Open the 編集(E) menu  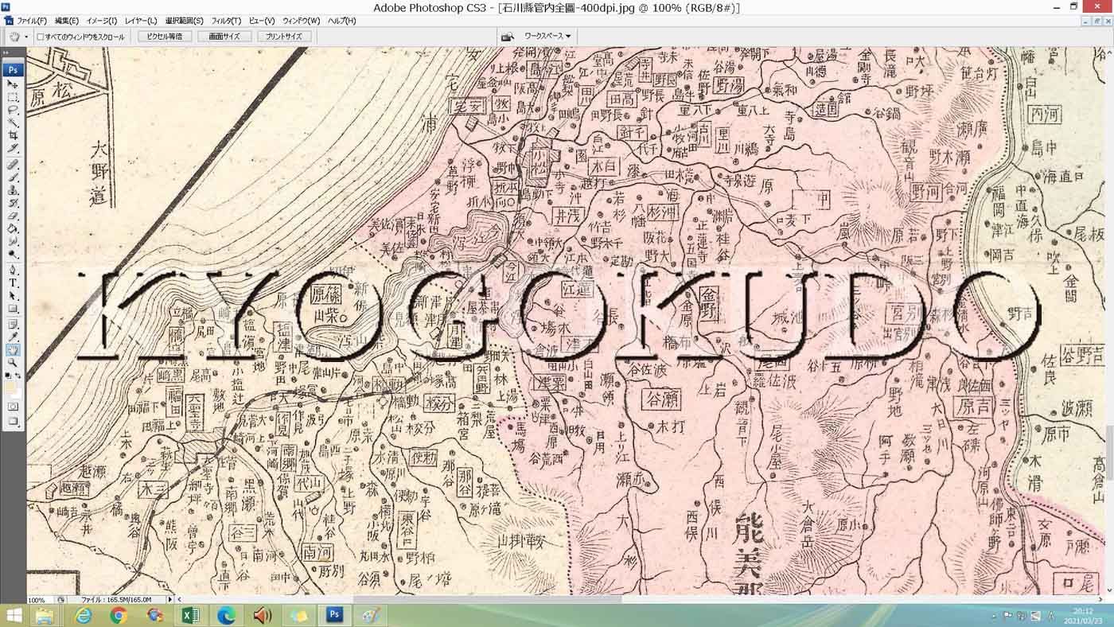coord(66,21)
